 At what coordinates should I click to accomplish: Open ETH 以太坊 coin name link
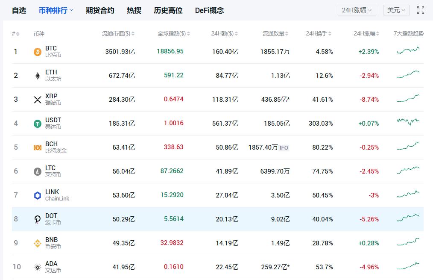click(53, 76)
